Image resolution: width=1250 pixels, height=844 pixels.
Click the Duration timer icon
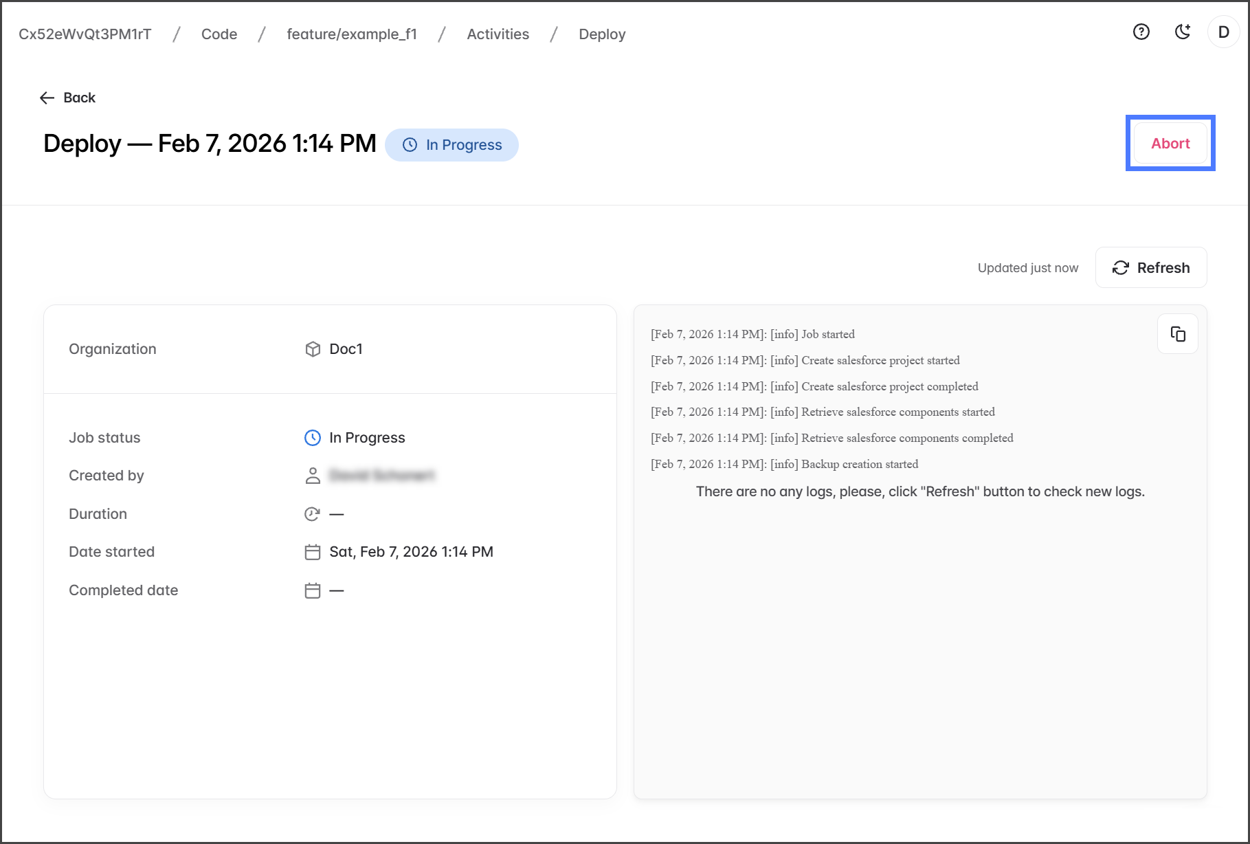tap(313, 514)
